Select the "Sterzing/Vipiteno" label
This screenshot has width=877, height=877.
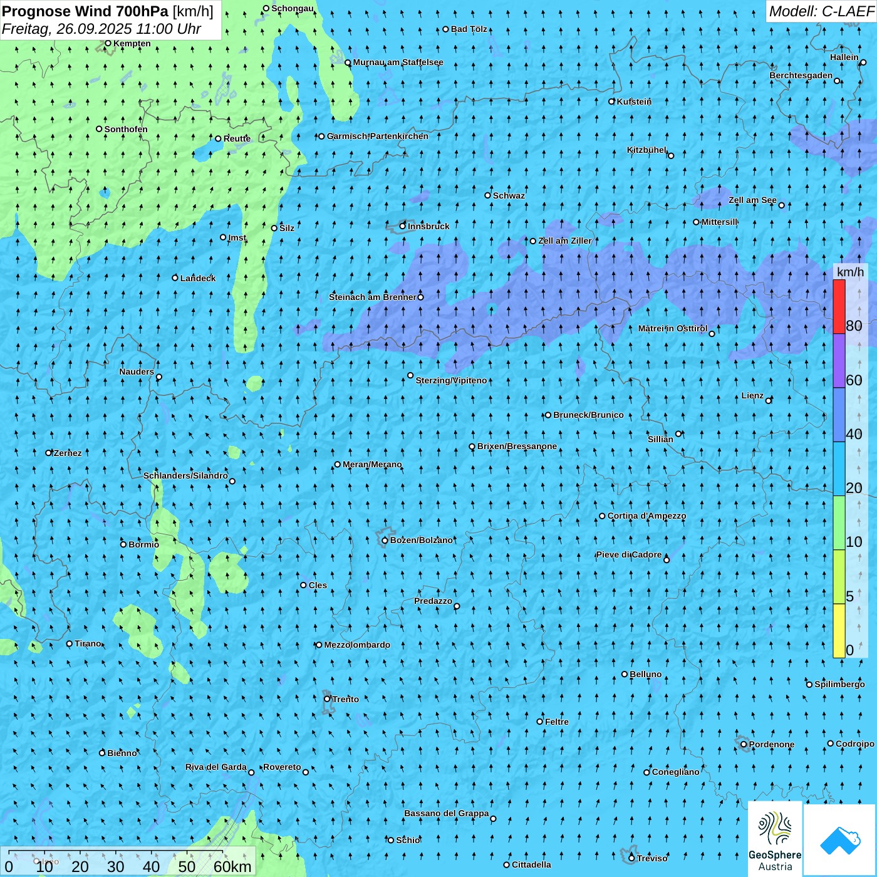click(451, 380)
